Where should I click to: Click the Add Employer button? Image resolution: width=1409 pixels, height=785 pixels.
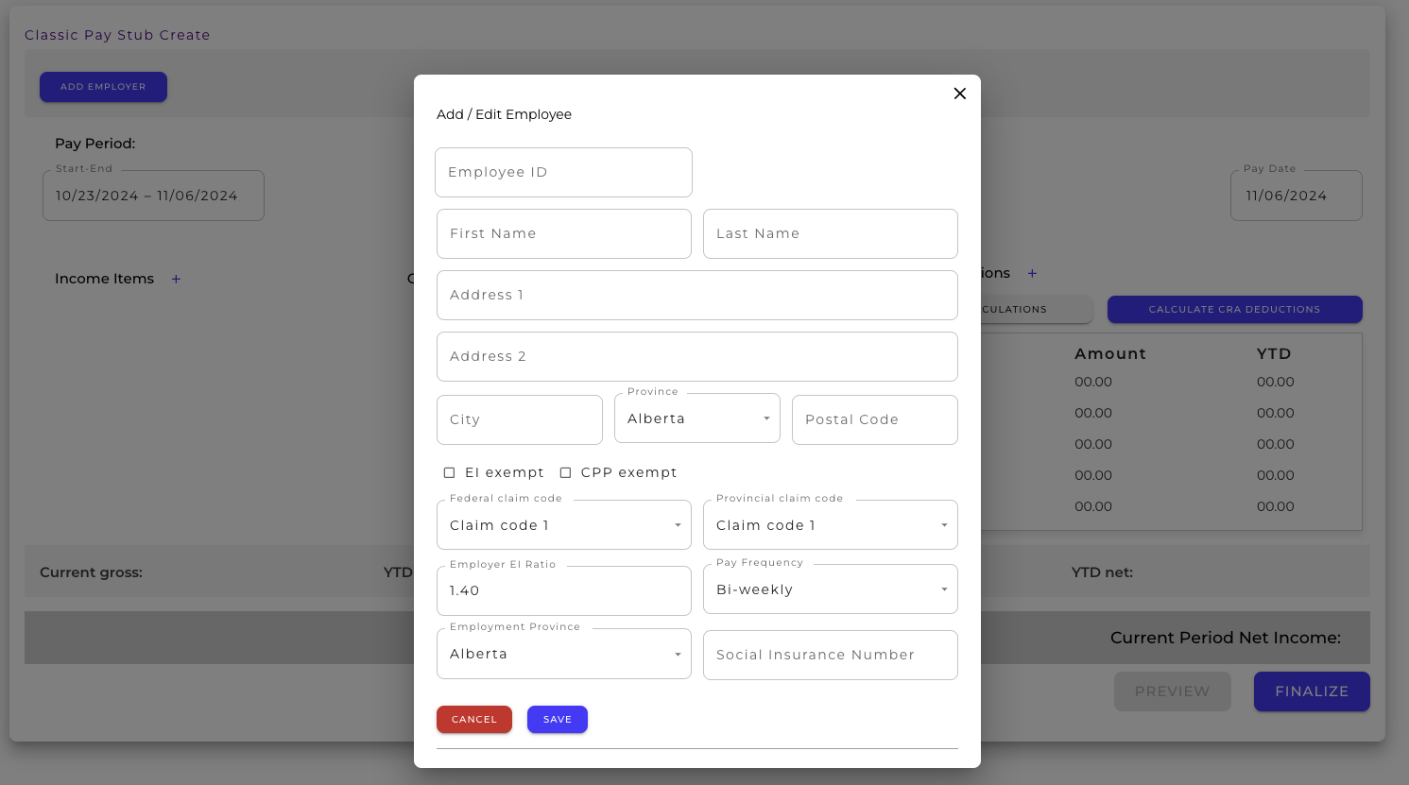[103, 87]
